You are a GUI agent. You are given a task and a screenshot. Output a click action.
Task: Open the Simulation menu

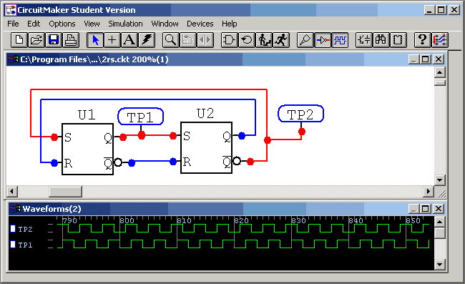(x=125, y=24)
